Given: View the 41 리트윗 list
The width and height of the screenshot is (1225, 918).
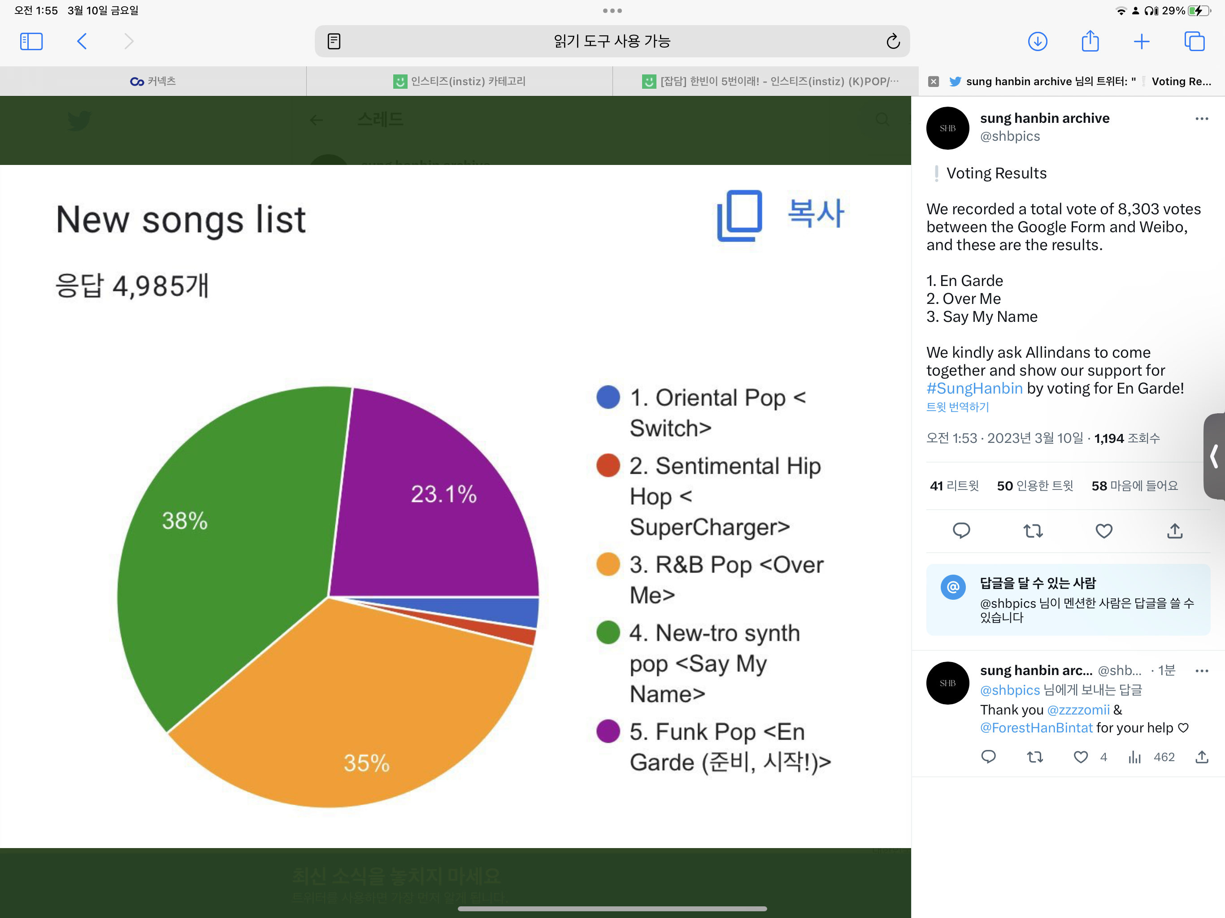Looking at the screenshot, I should click(954, 485).
